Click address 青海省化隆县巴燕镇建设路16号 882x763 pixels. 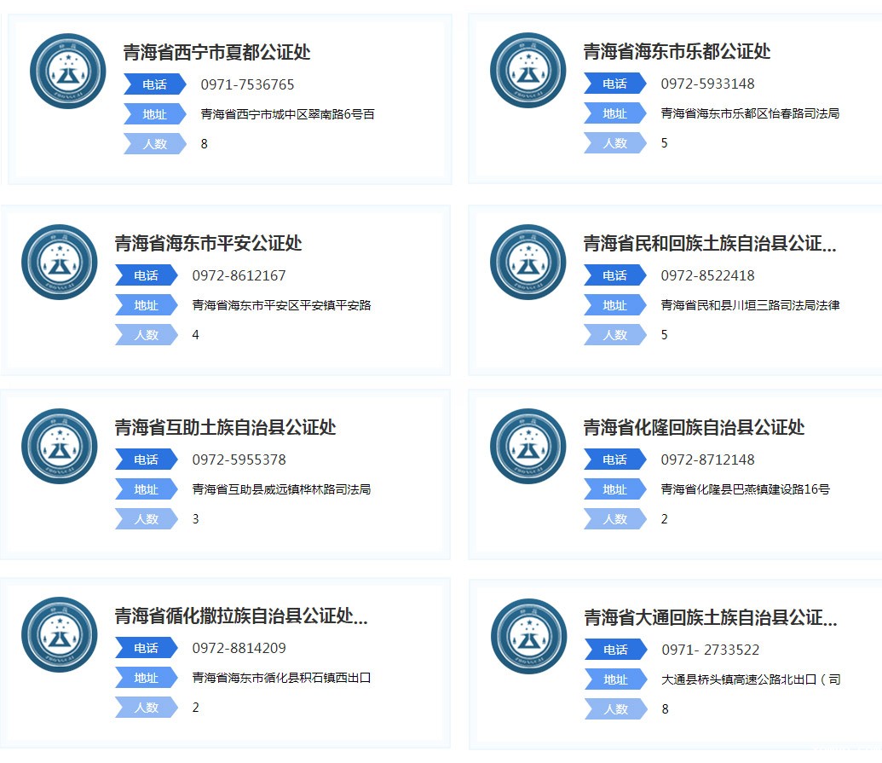click(x=745, y=489)
